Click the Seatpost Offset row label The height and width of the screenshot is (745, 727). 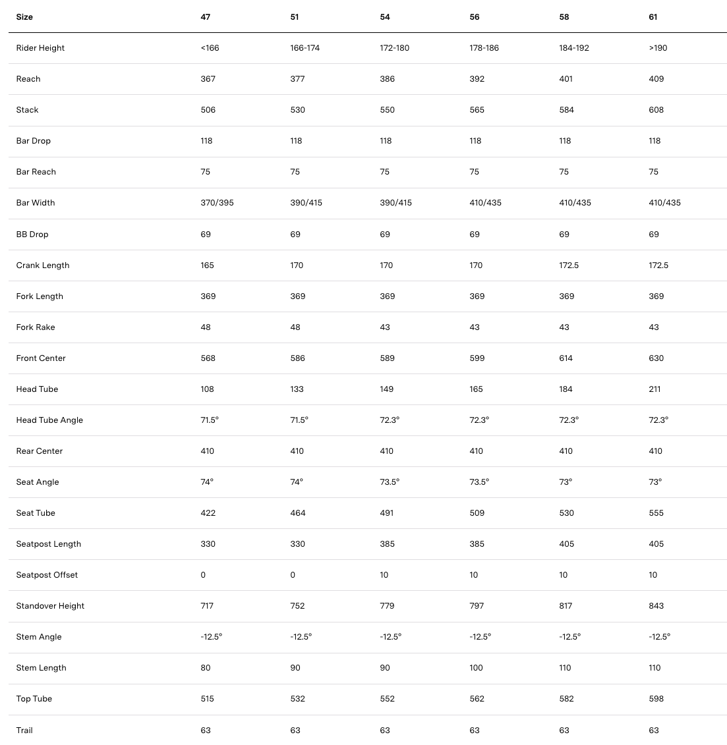point(47,575)
